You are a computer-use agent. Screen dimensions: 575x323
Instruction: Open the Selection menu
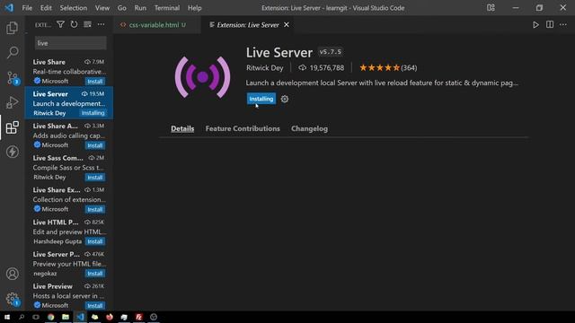(x=74, y=8)
